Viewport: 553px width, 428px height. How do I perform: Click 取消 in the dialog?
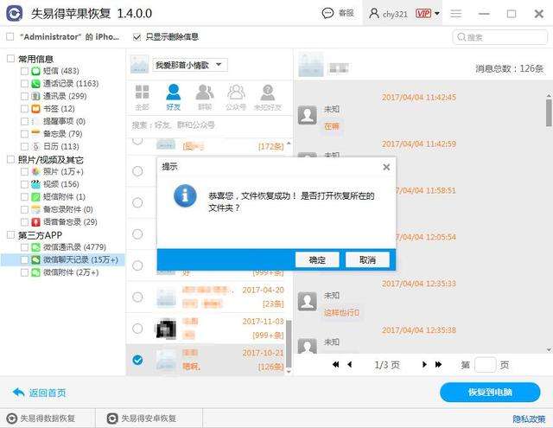tap(367, 260)
